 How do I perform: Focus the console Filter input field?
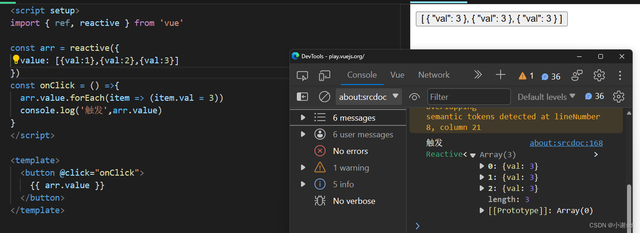[469, 97]
